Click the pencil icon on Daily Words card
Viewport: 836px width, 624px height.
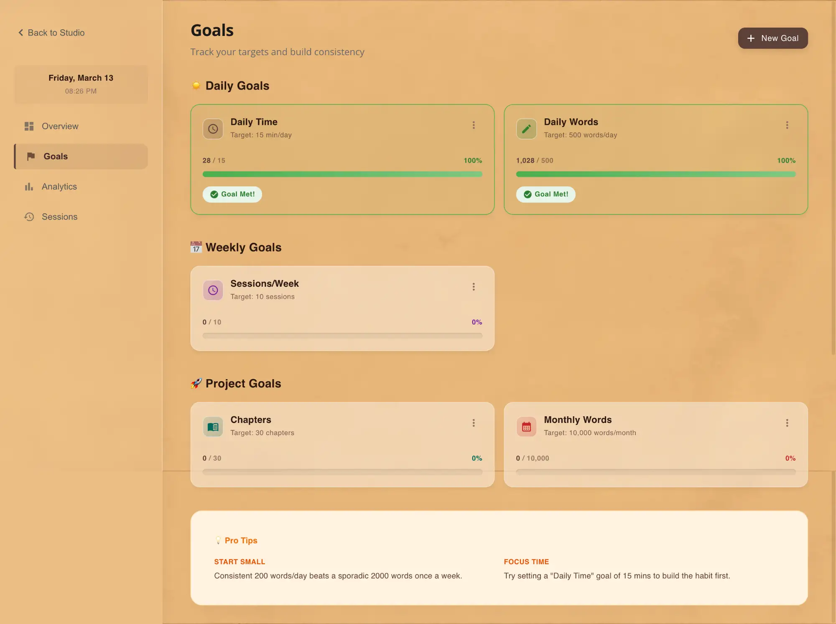tap(526, 128)
